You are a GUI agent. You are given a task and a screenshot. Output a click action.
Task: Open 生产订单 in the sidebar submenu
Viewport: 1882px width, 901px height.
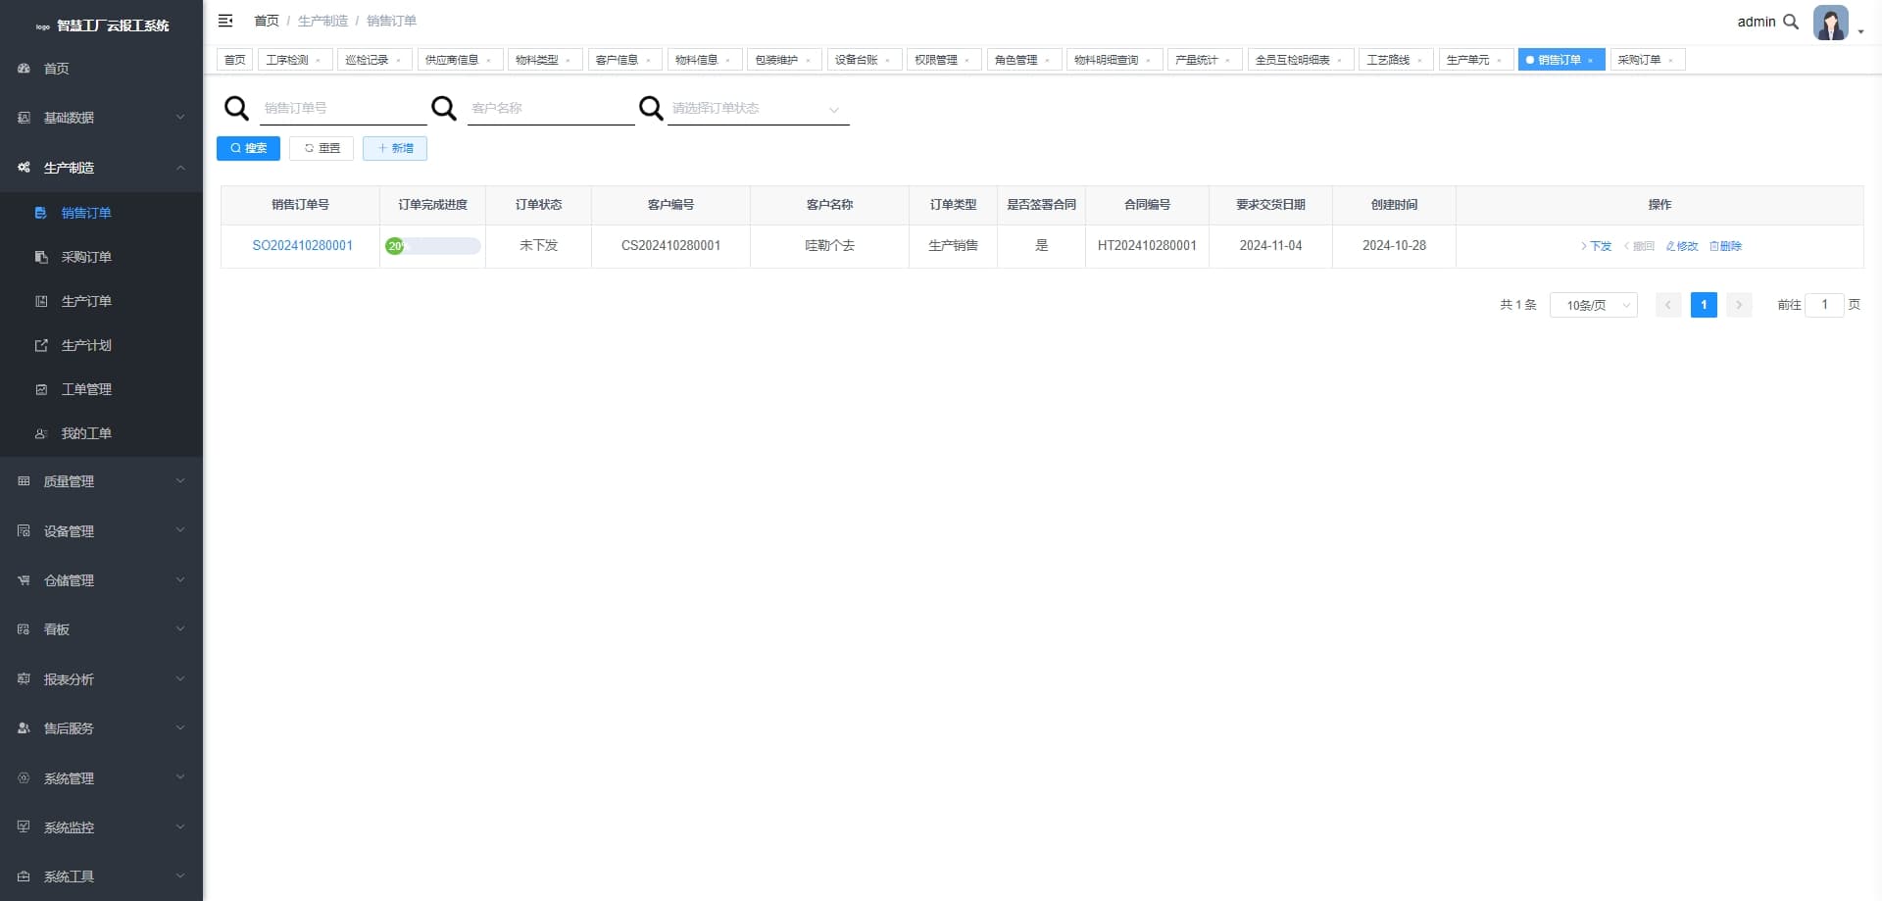[102, 301]
